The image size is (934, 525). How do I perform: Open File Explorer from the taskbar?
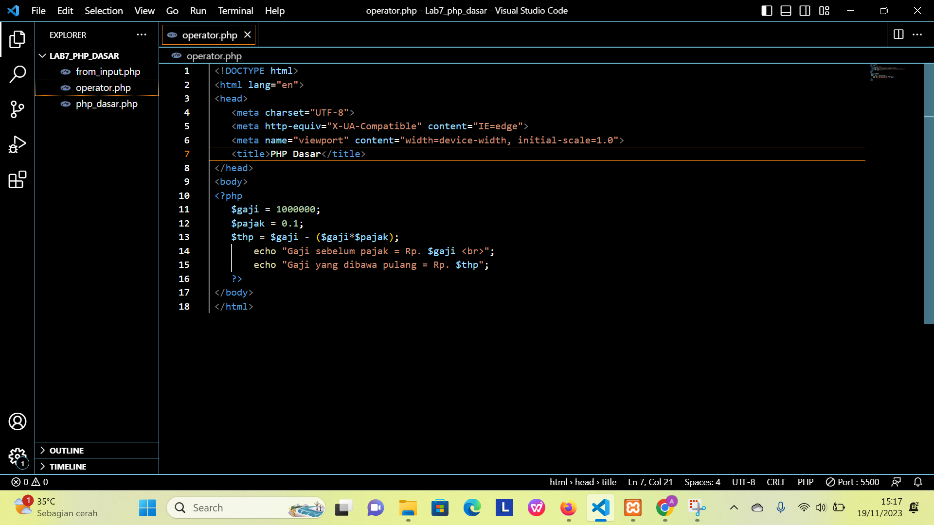(408, 508)
